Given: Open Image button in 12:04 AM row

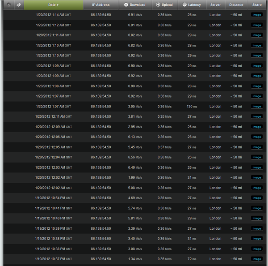Looking at the screenshot, I should tap(257, 157).
